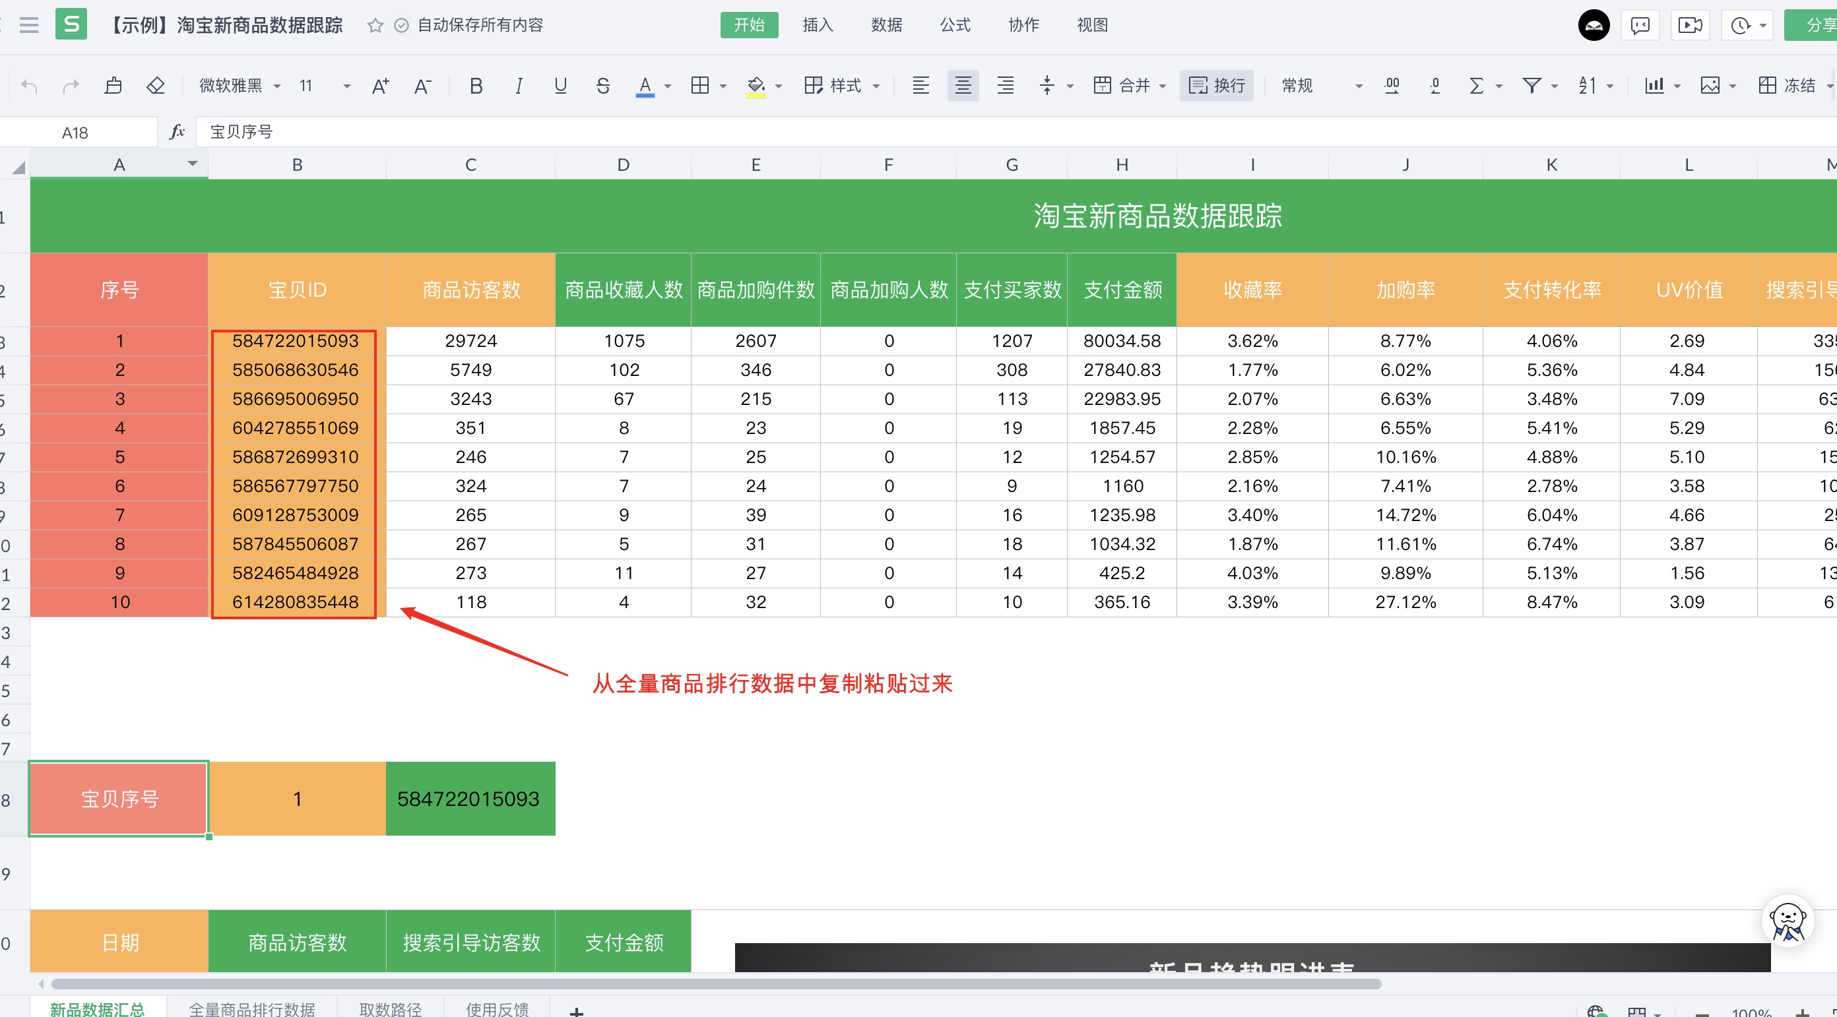Toggle bold formatting

coord(476,86)
